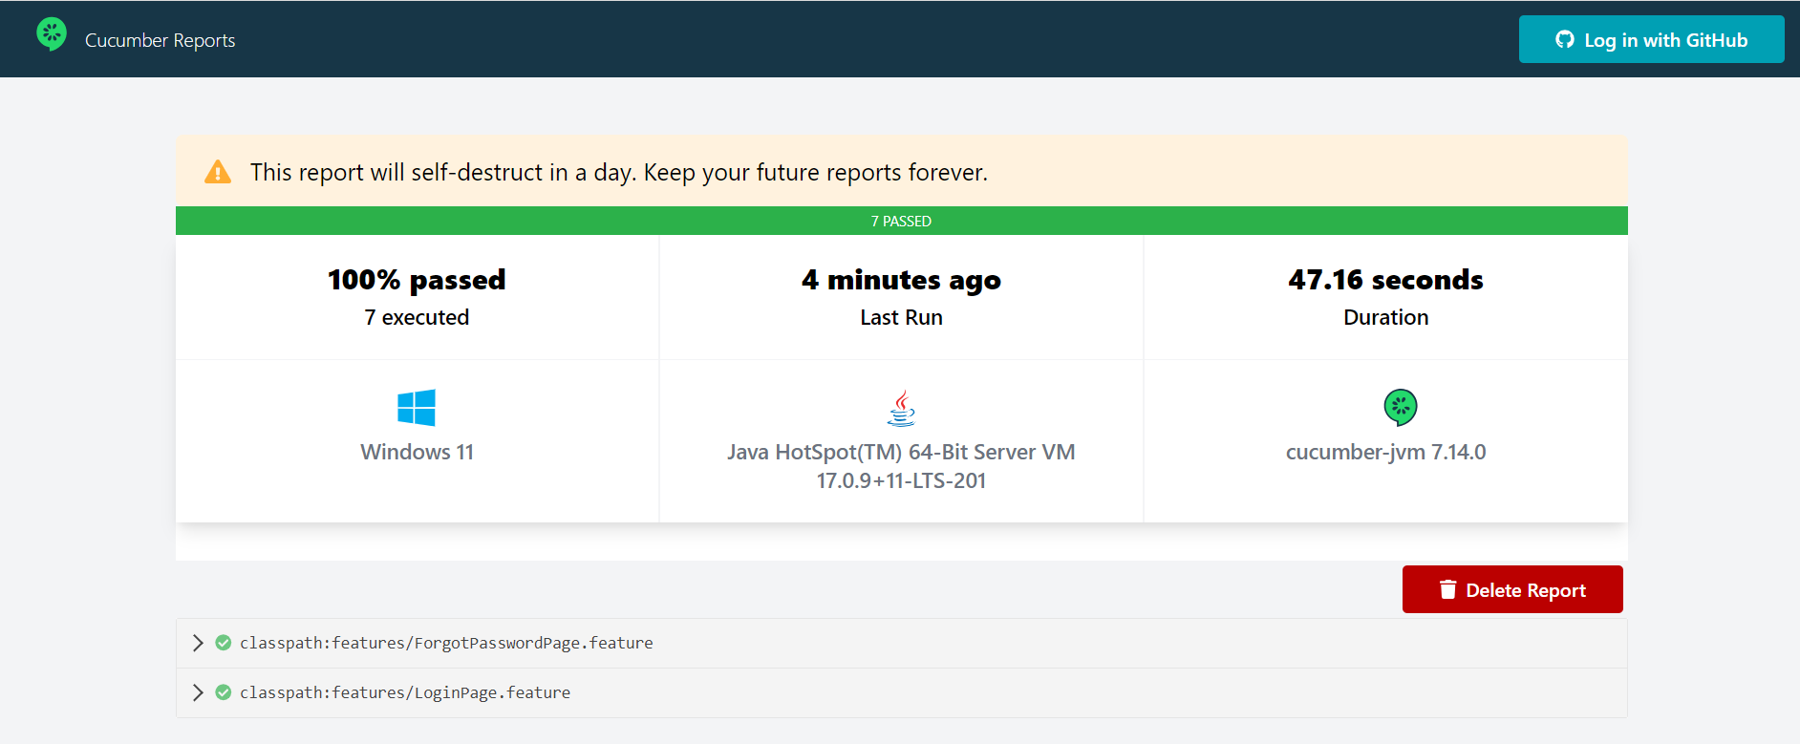Screen dimensions: 1800x744
Task: Click the green 7 PASSED progress bar
Action: (x=901, y=221)
